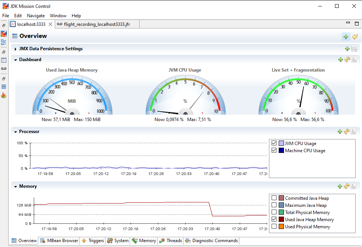Viewport: 362px width, 247px height.
Task: Open the Help menu
Action: tap(76, 16)
